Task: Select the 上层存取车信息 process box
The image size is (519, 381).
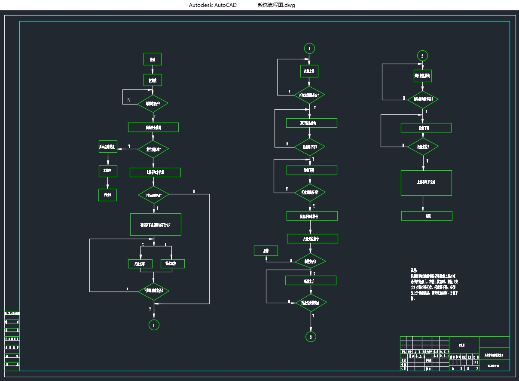Action: coord(155,172)
